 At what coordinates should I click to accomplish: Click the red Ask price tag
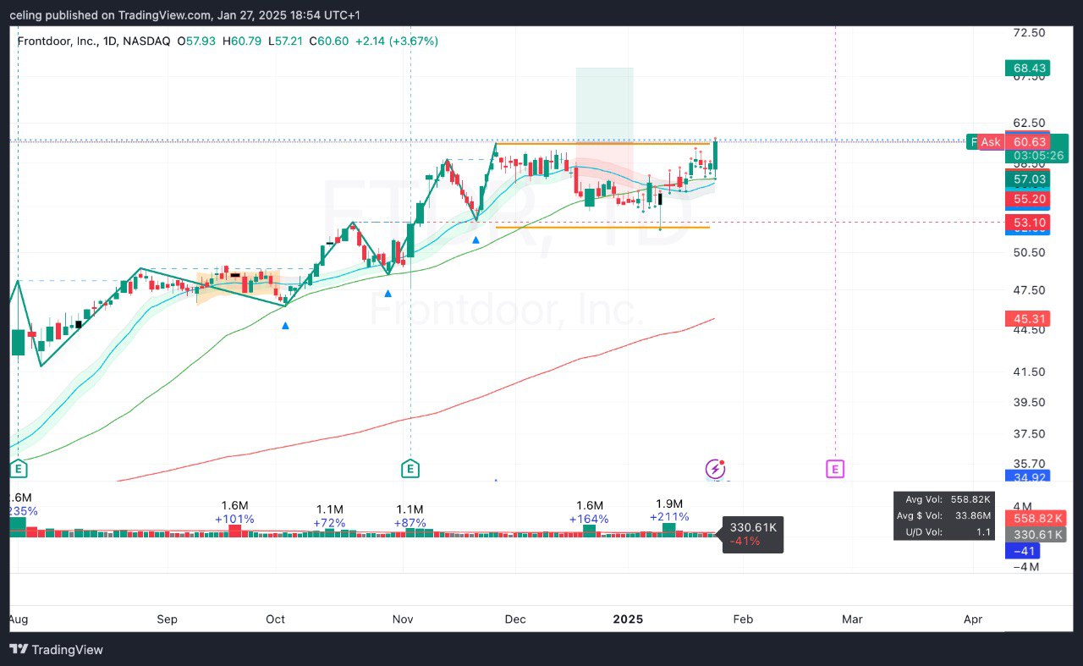(991, 142)
